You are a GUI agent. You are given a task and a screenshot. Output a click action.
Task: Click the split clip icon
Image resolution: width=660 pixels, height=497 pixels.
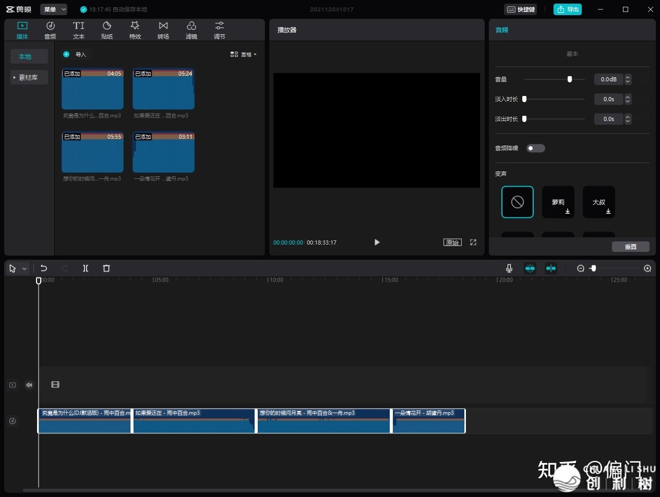pyautogui.click(x=86, y=268)
